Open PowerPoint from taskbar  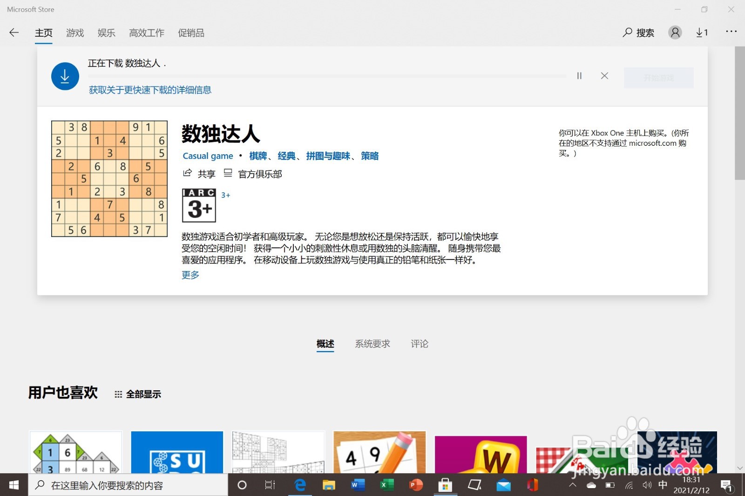416,485
